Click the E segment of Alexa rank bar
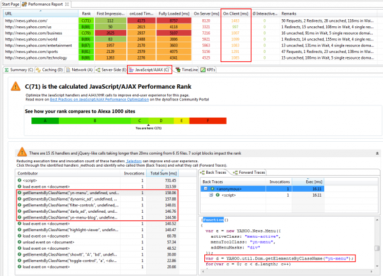 click(x=181, y=121)
